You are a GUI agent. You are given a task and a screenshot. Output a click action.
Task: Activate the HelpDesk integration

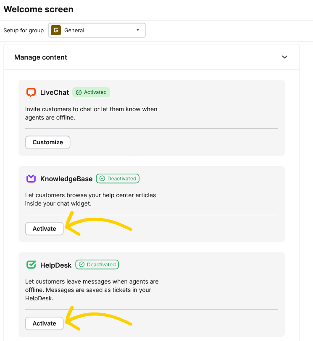(44, 323)
